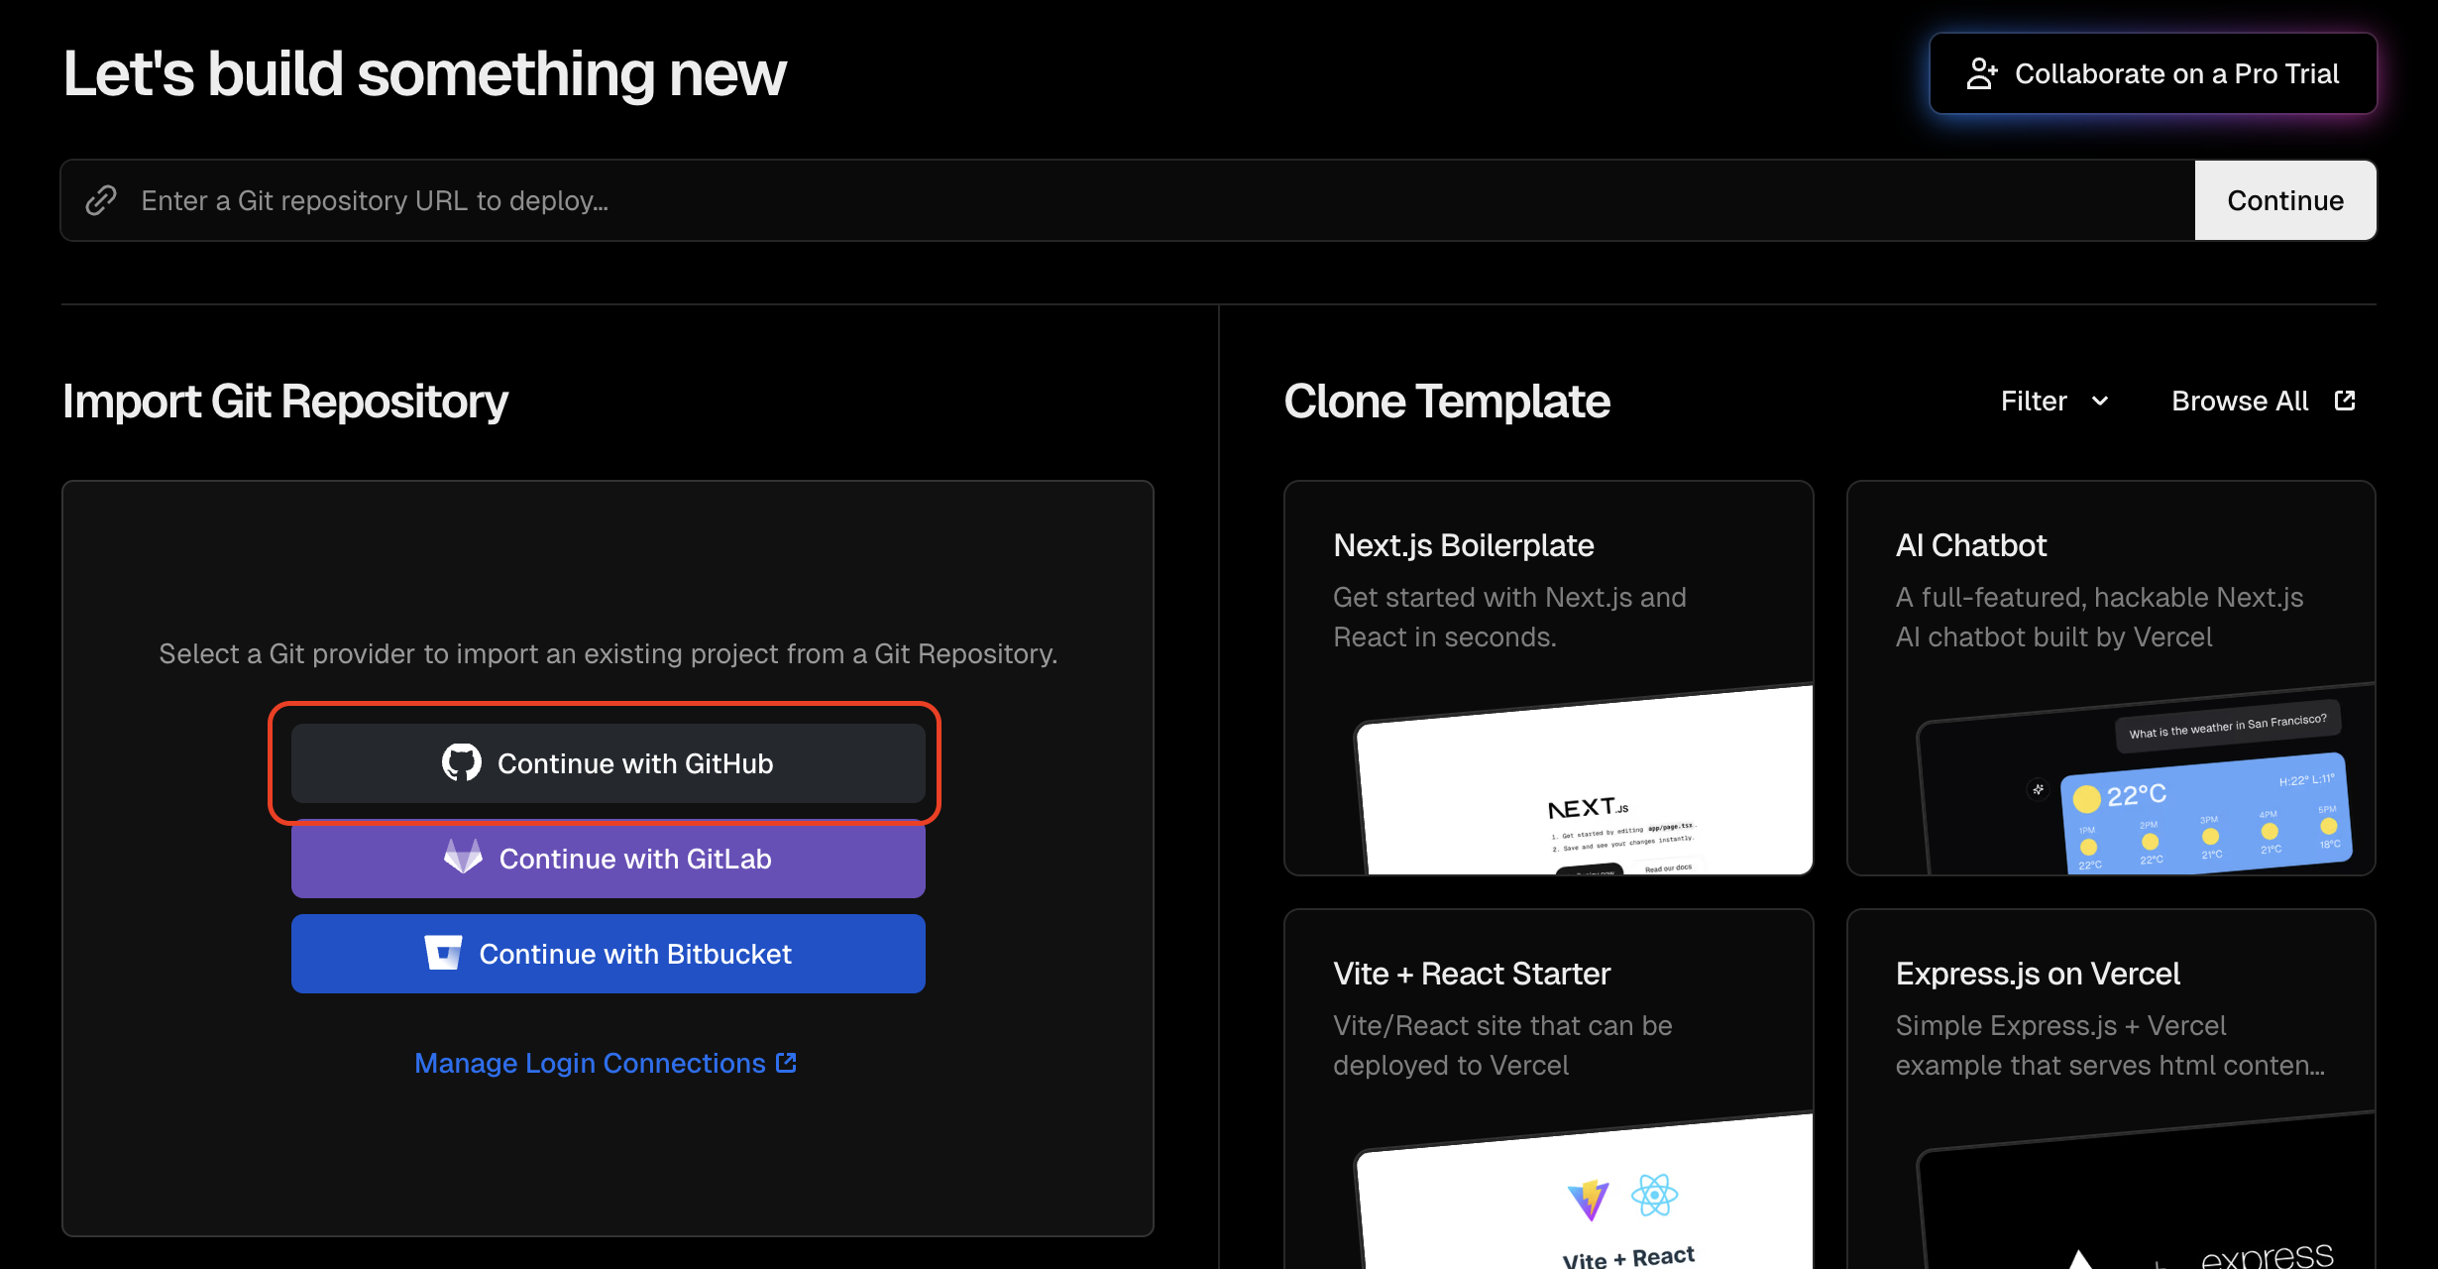This screenshot has width=2438, height=1269.
Task: Click the GitLab fox logo icon
Action: pyautogui.click(x=463, y=857)
